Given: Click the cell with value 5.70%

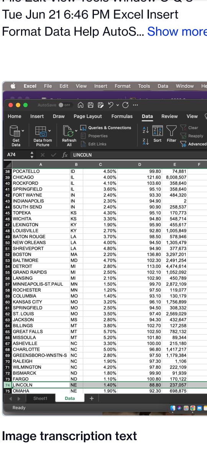Looking at the screenshot, I should [100, 332].
